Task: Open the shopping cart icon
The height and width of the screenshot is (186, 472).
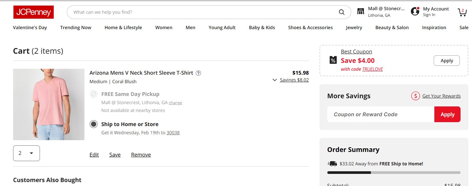Action: coord(462,12)
